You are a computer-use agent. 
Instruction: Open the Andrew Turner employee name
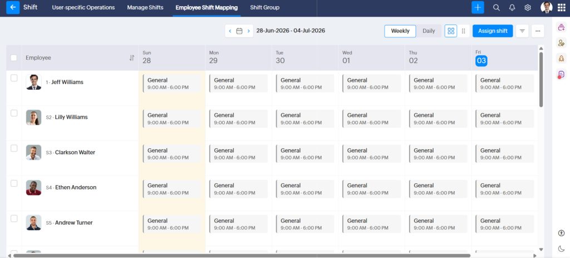coord(73,223)
